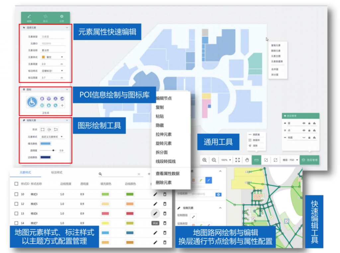Toggle visibility eye for the 面 layer
The width and height of the screenshot is (340, 253).
[304, 123]
